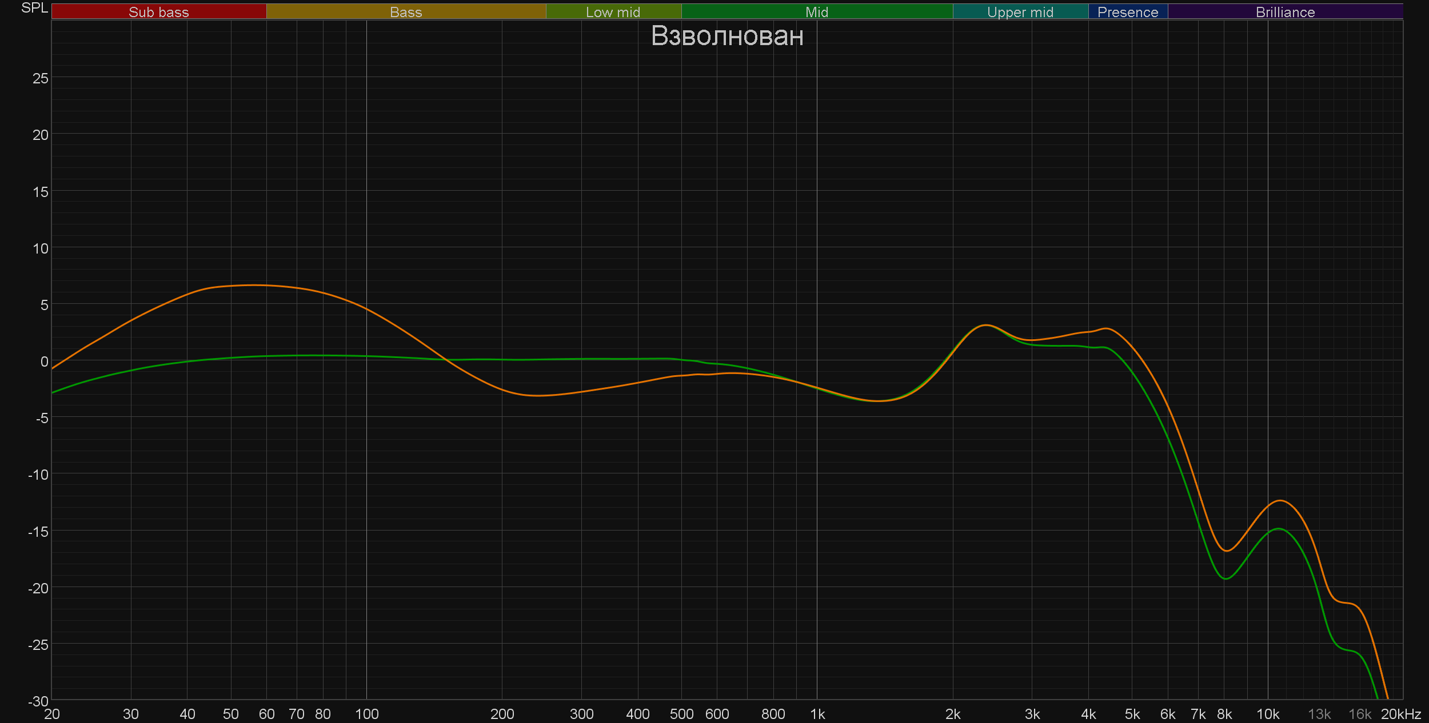1429x723 pixels.
Task: Click the 100 Hz axis label
Action: [366, 714]
